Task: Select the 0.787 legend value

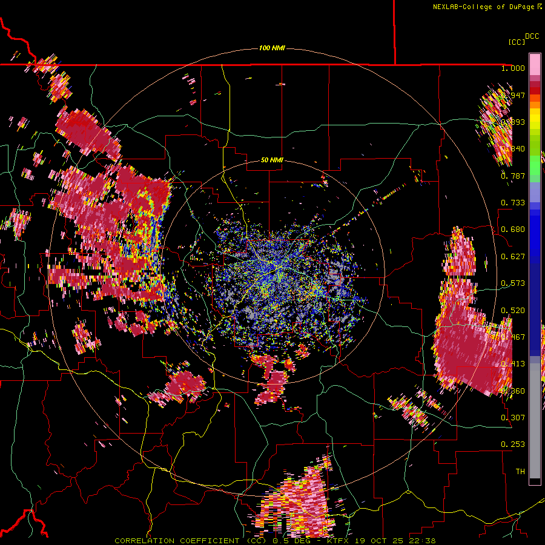Action: coord(513,176)
